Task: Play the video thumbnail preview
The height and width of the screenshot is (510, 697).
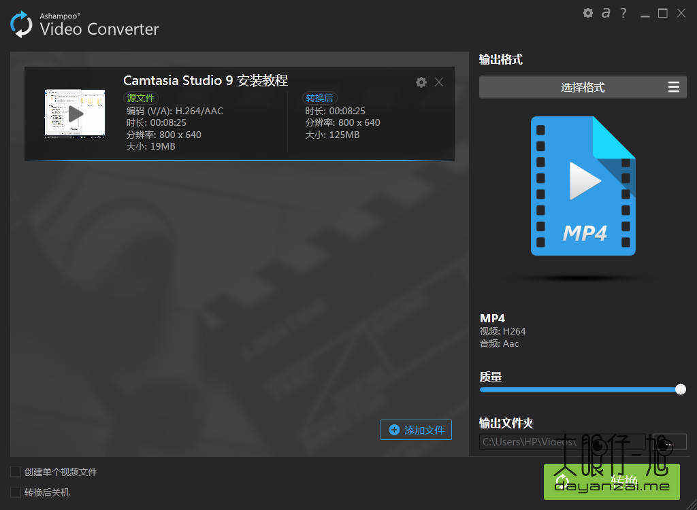Action: pyautogui.click(x=75, y=114)
